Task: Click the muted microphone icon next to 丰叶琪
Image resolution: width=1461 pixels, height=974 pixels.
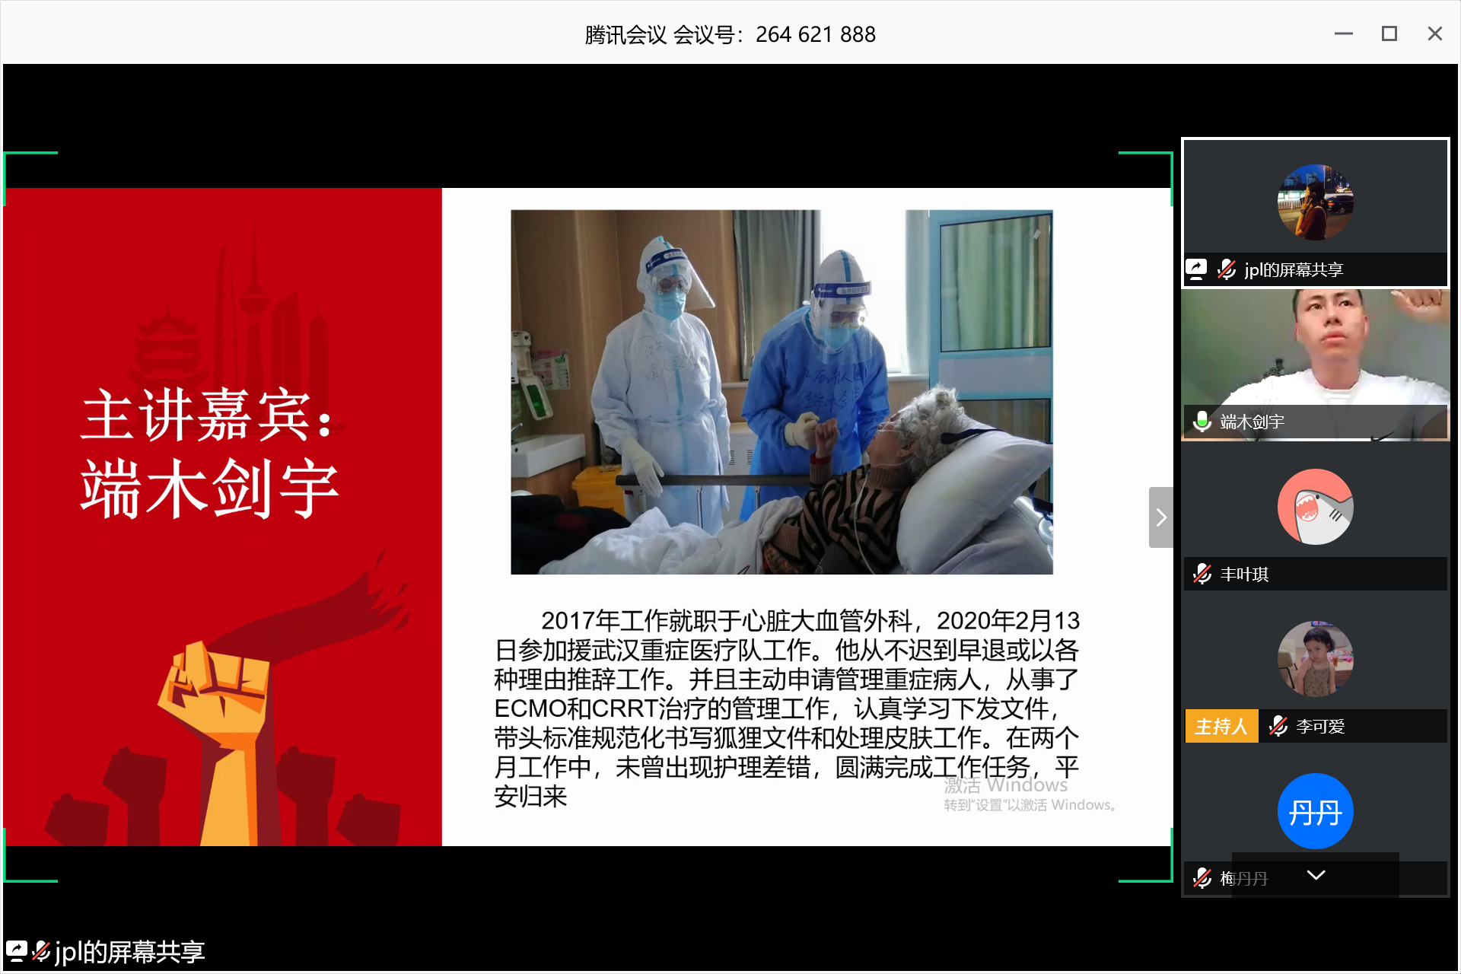Action: (1202, 574)
